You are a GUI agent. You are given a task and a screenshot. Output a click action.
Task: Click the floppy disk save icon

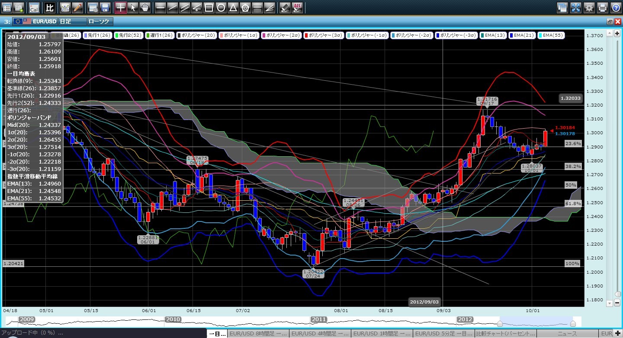tap(104, 7)
